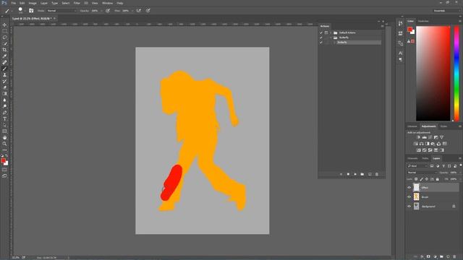
Task: Click Delete trash icon in Actions panel
Action: click(x=377, y=174)
